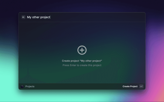Click the "Projects" label in the footer
The image size is (164, 102).
(30, 86)
